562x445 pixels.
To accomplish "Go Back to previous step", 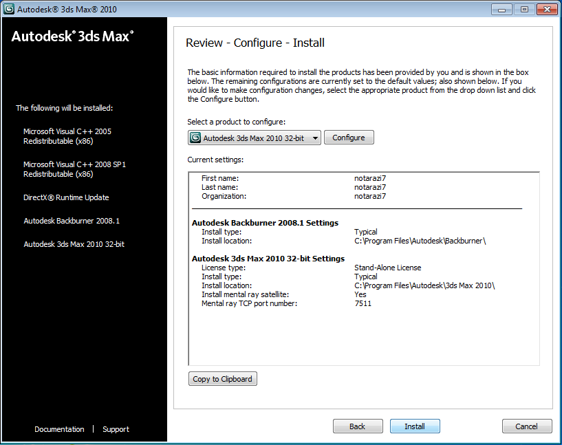I will [358, 426].
